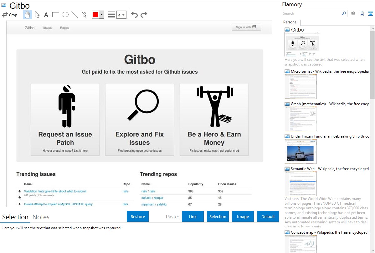The height and width of the screenshot is (253, 375).
Task: Switch to the Personal tab
Action: click(x=290, y=22)
